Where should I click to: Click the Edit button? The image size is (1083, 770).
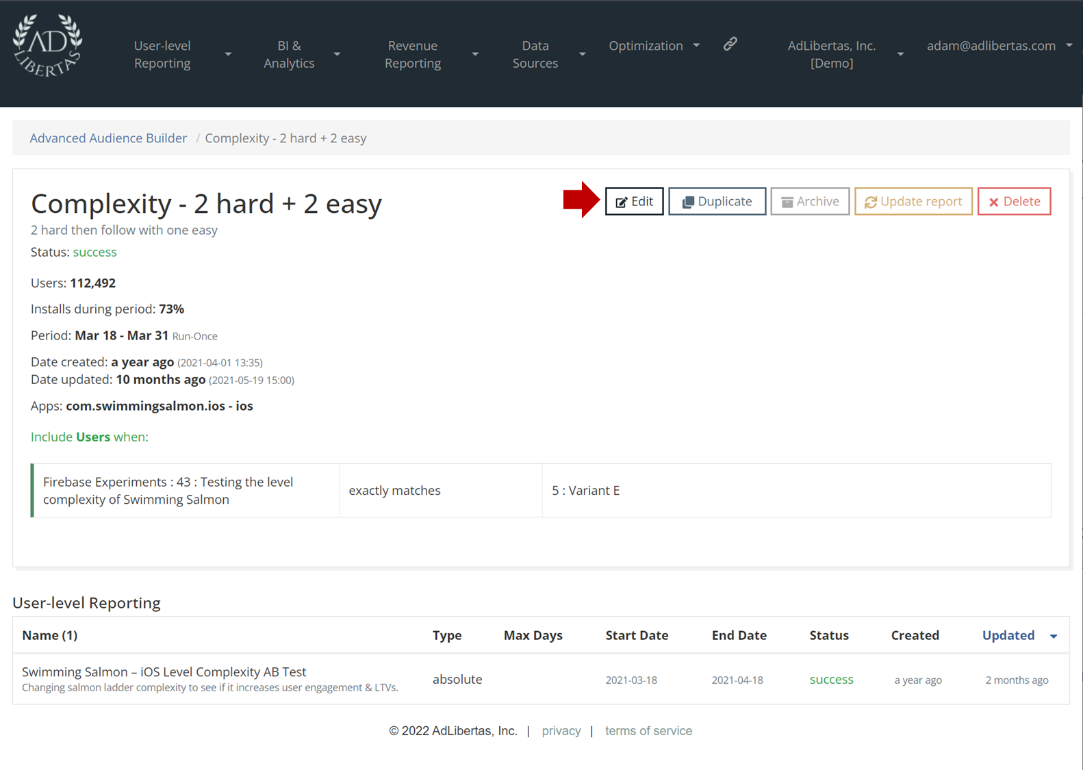coord(634,201)
